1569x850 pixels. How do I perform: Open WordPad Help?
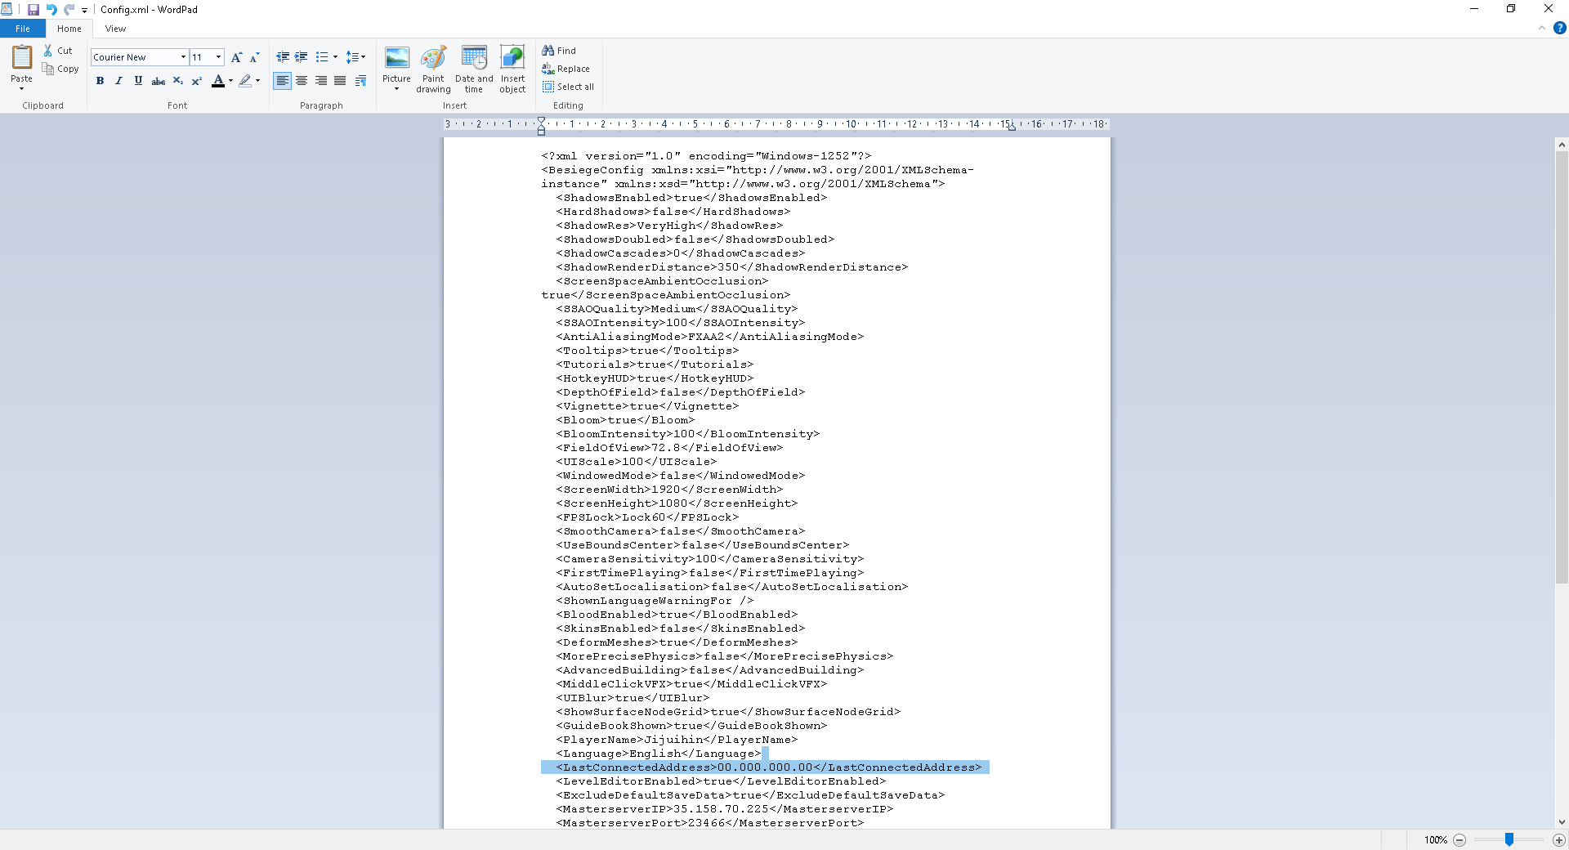point(1559,28)
